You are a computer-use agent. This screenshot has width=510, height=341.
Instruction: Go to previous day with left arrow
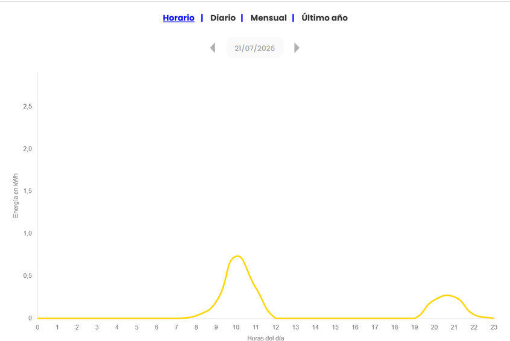pos(213,48)
